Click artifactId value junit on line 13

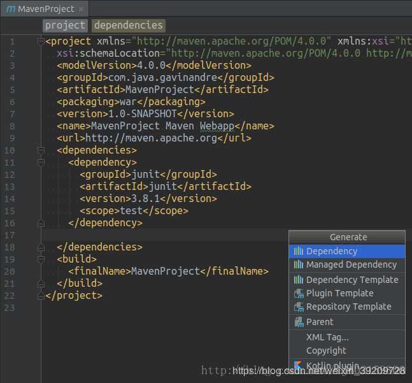[163, 187]
